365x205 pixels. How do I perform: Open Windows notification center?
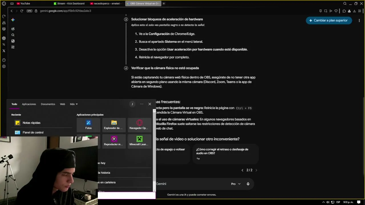(359, 202)
